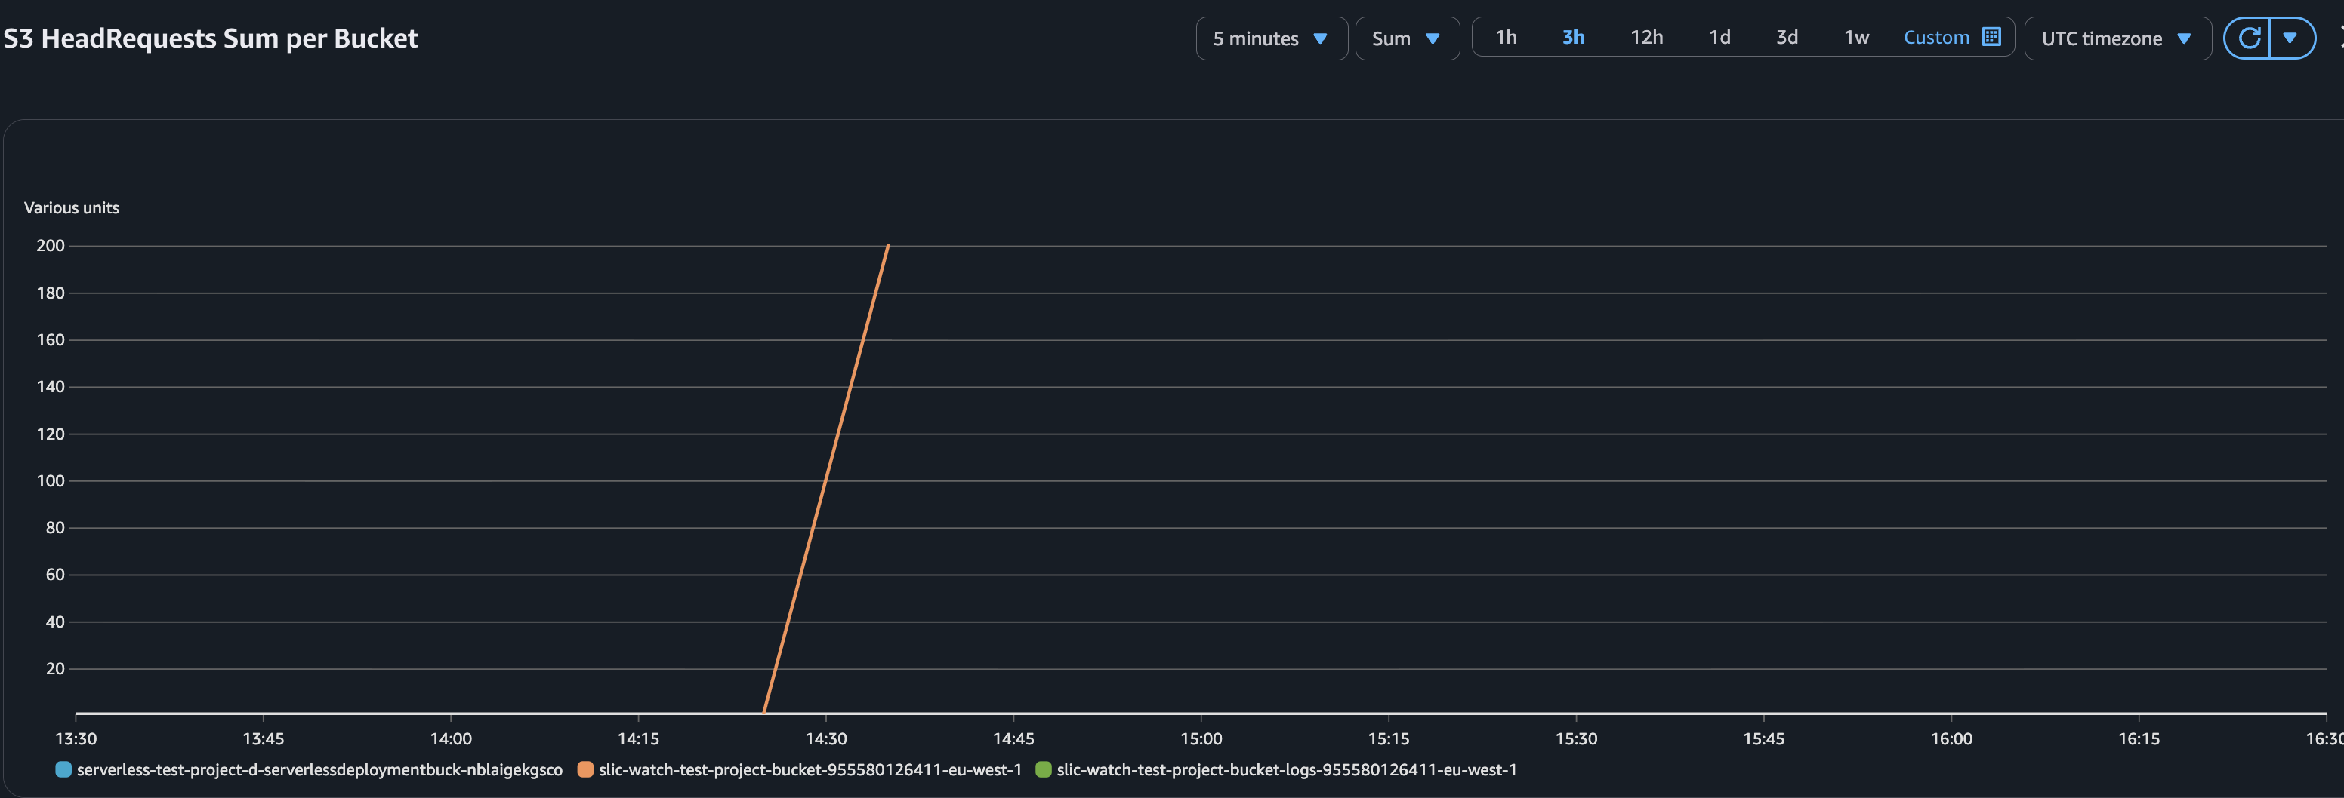The image size is (2344, 798).
Task: Click the 200 y-axis value label
Action: [50, 245]
